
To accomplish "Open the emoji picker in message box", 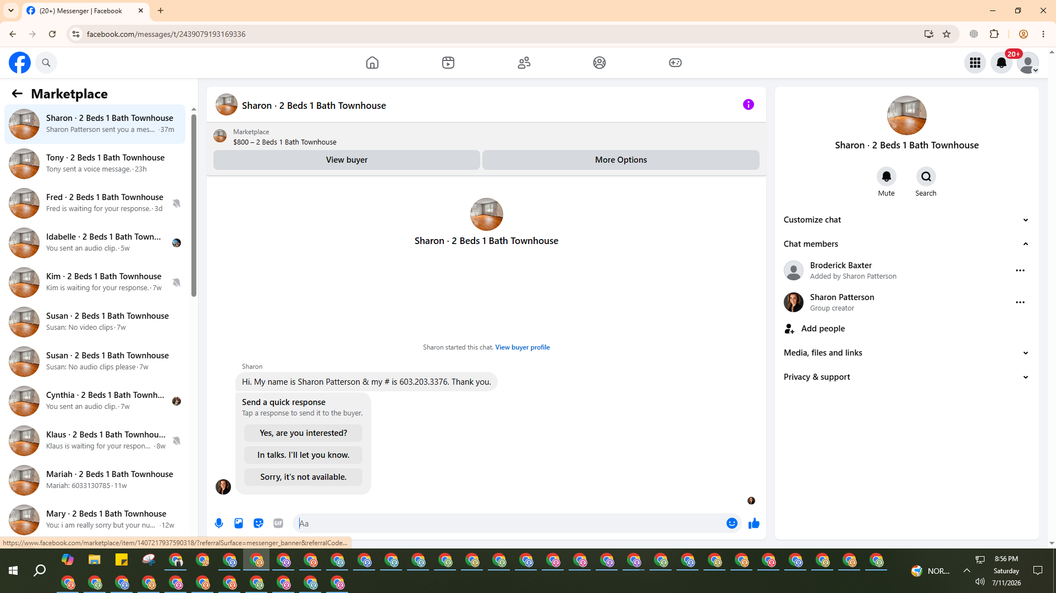I will 732,523.
